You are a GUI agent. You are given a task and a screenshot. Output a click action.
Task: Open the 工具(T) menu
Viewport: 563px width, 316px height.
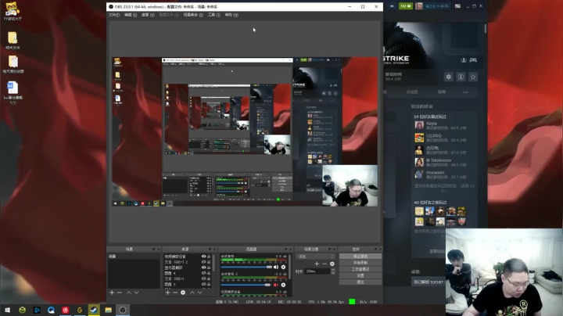tap(214, 15)
